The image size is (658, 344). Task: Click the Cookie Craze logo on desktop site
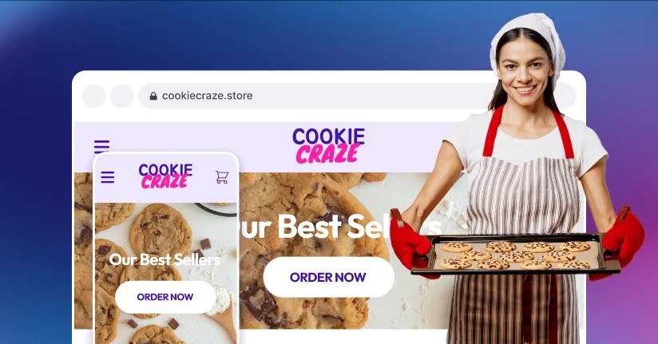[328, 145]
